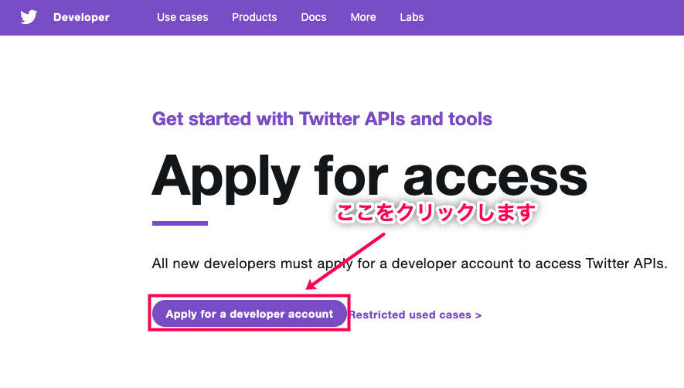Open the Products menu
This screenshot has width=684, height=388.
[x=254, y=17]
